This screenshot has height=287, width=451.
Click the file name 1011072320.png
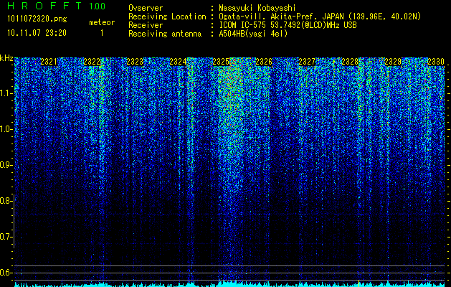coord(37,19)
